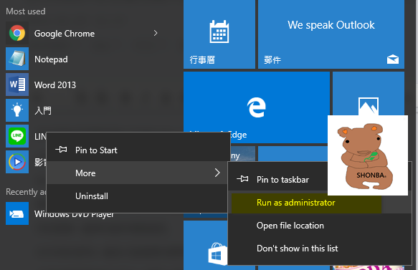
Task: Click the pin icon beside Pin to Start
Action: 62,150
